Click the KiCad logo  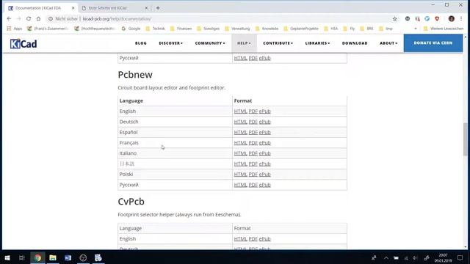[x=23, y=44]
